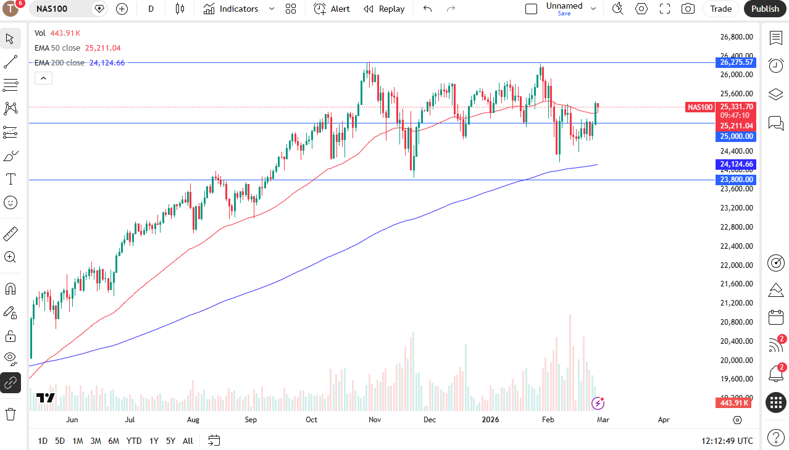The width and height of the screenshot is (789, 450).
Task: Save the Unnamed chart layout
Action: click(x=564, y=14)
